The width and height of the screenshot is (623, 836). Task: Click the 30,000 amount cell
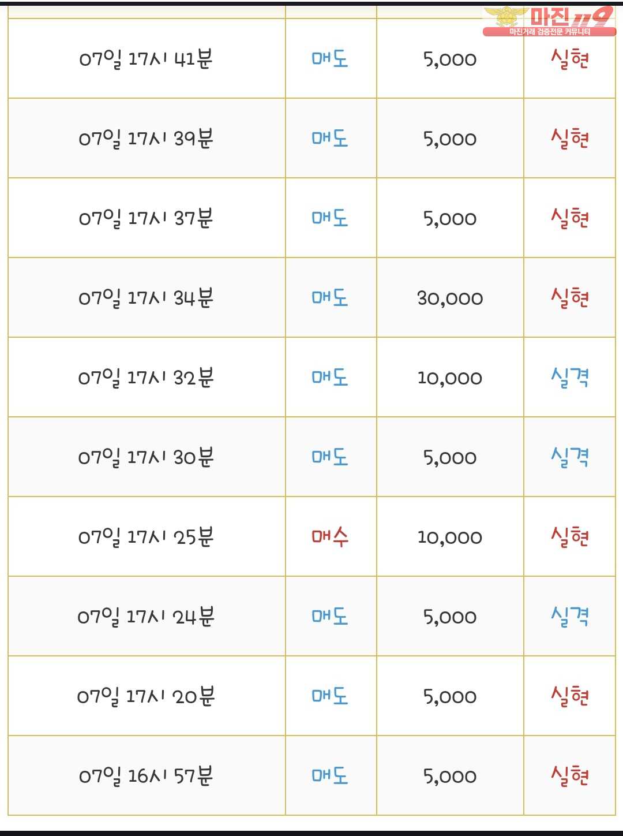[x=450, y=297]
